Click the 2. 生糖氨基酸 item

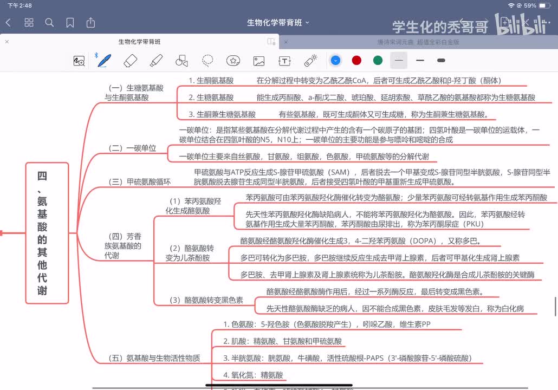(x=211, y=97)
